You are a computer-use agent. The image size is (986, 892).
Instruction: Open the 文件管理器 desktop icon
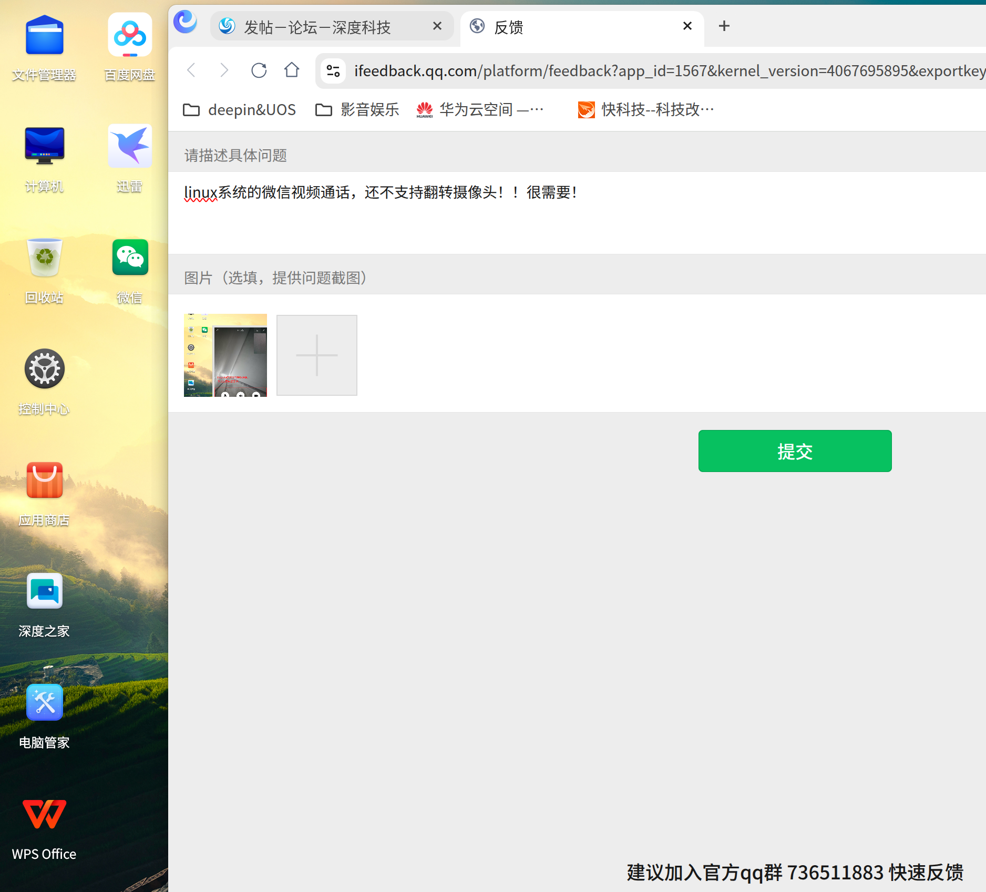click(44, 47)
